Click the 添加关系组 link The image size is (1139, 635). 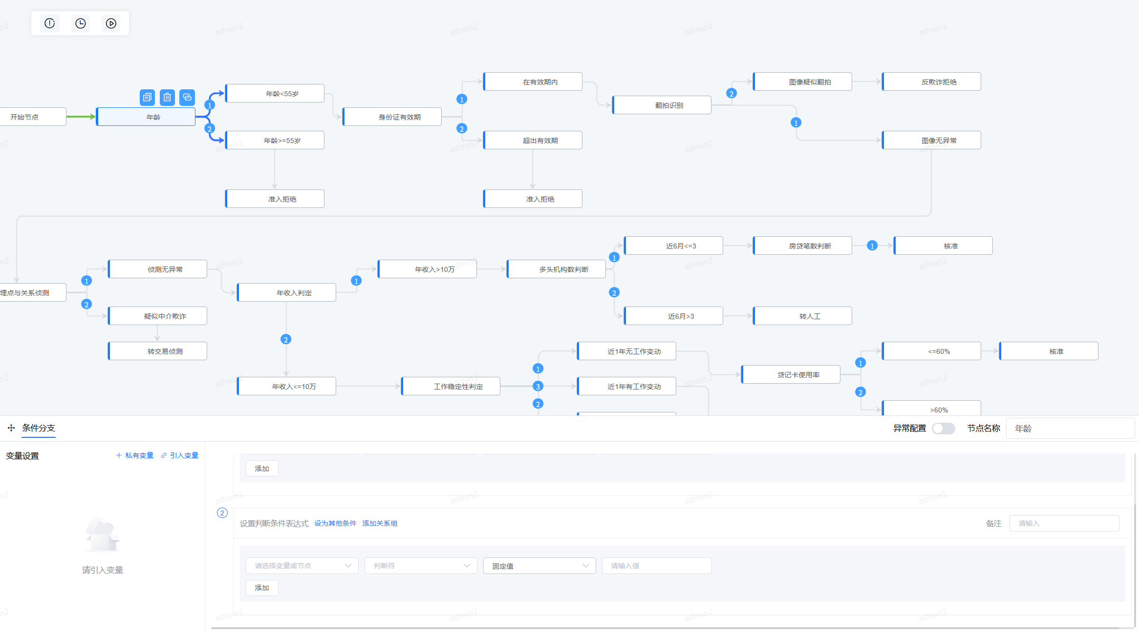(x=380, y=523)
